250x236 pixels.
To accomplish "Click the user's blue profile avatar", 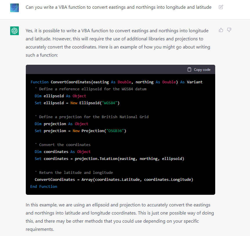I will point(15,8).
